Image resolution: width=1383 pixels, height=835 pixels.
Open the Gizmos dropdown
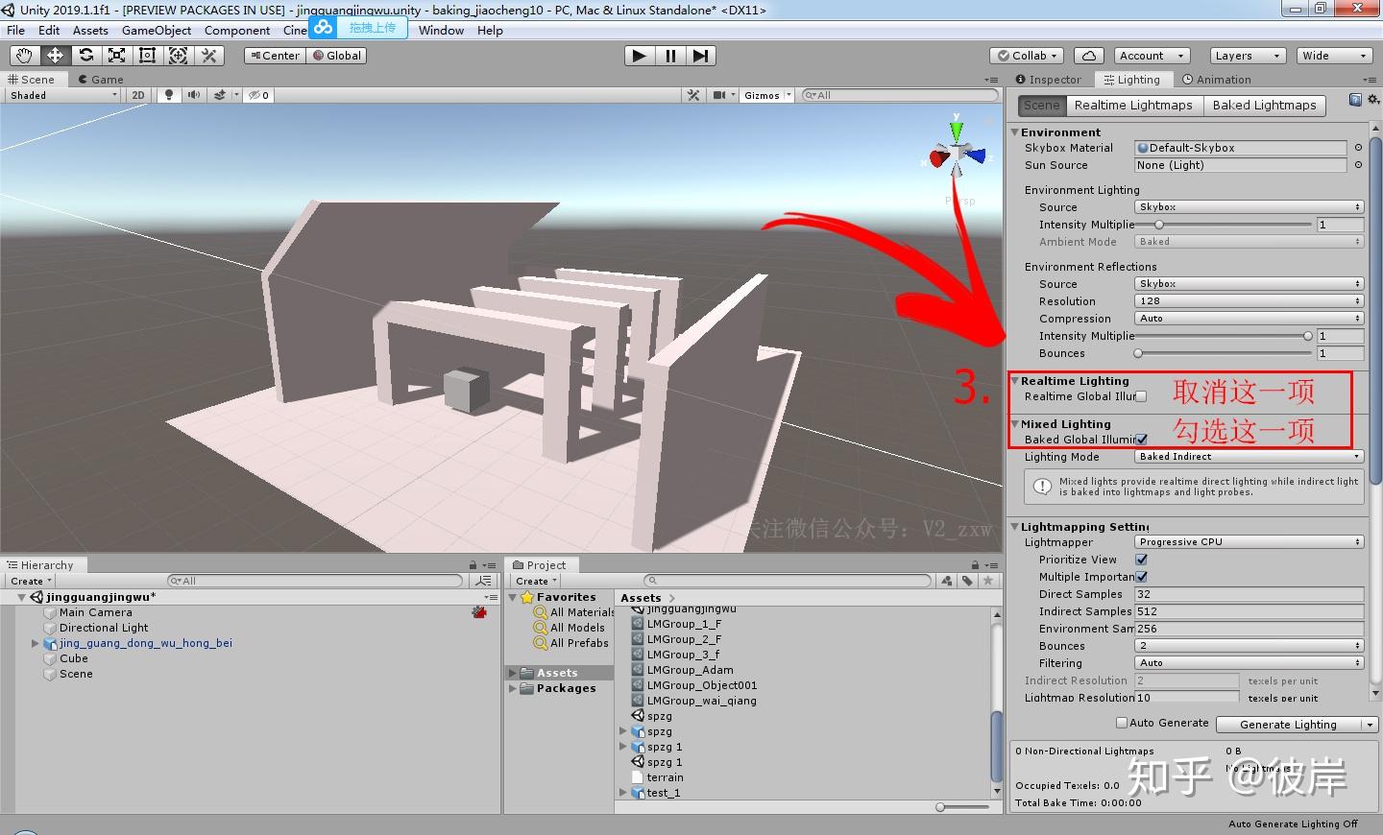point(766,95)
